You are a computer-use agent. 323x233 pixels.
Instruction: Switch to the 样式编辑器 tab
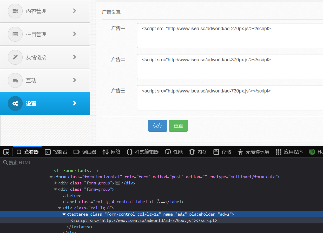click(142, 152)
